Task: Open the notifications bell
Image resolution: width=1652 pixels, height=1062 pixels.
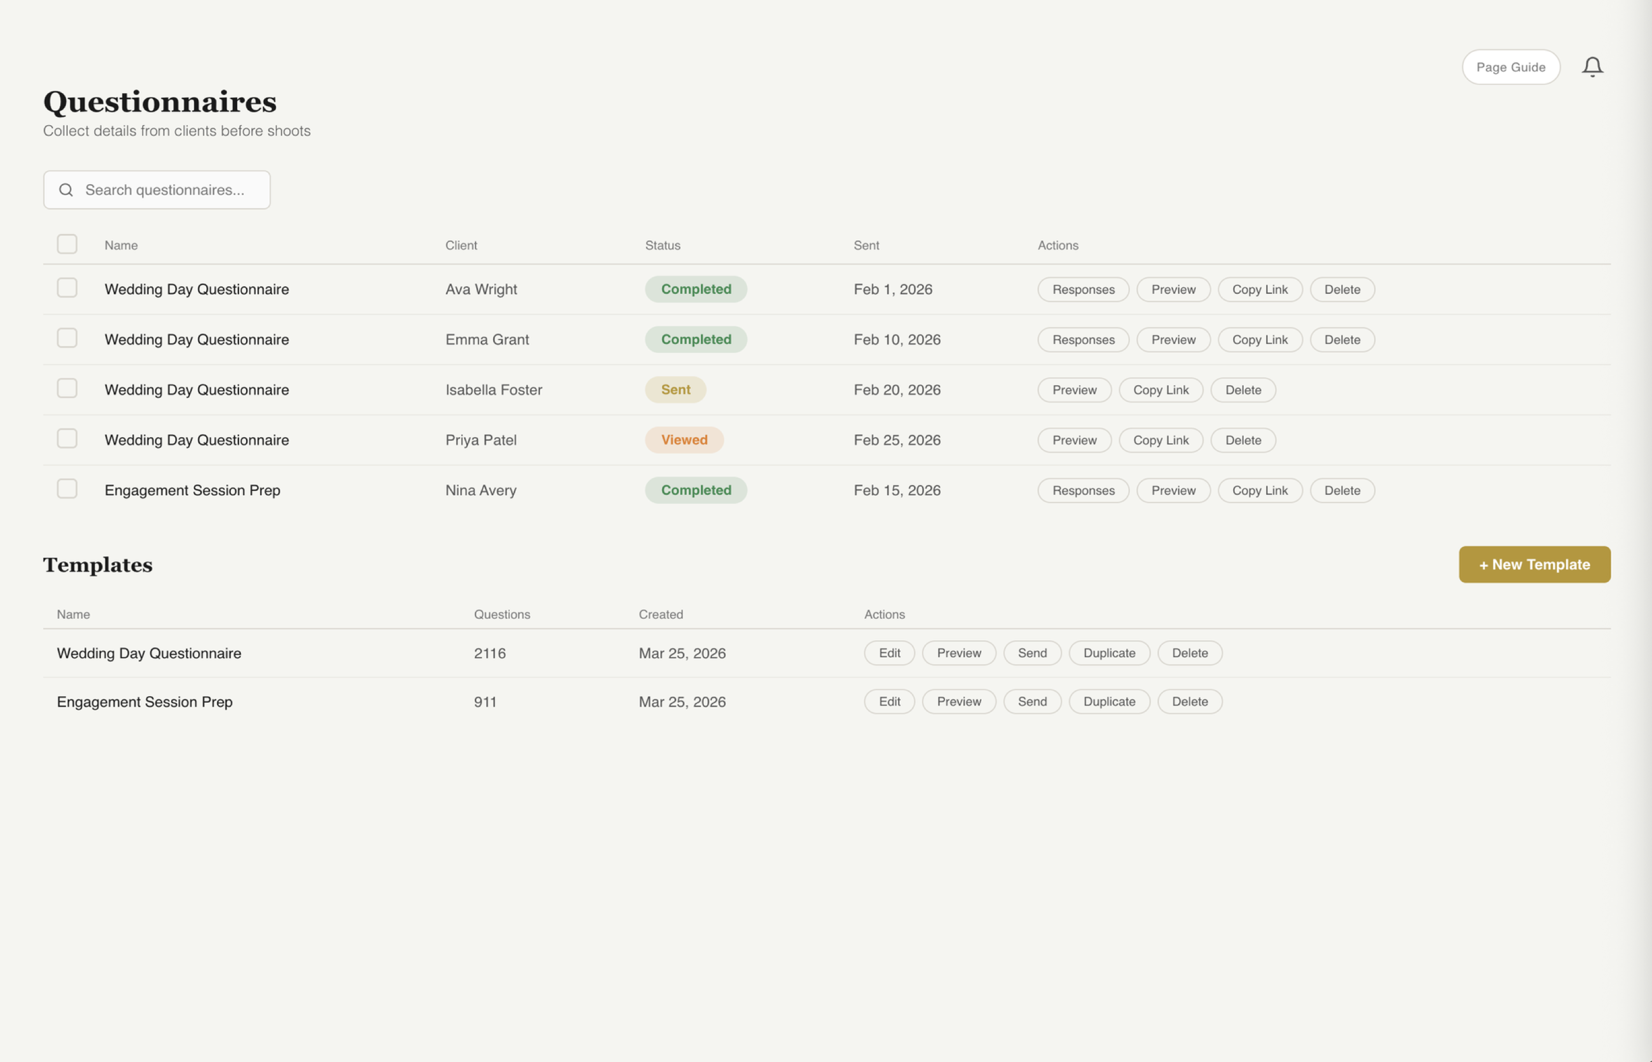Action: pyautogui.click(x=1592, y=66)
